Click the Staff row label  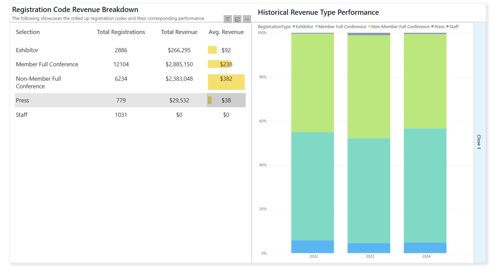pos(22,115)
